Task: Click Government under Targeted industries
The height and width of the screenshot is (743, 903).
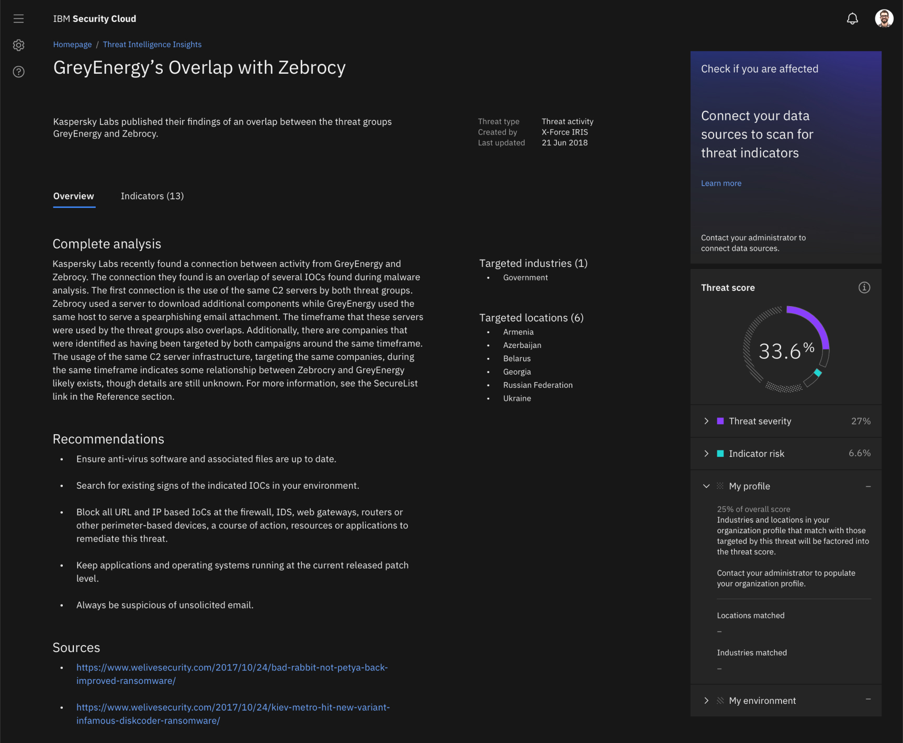Action: click(x=525, y=277)
